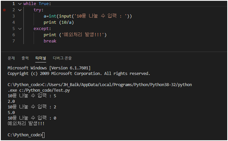The height and width of the screenshot is (141, 228).
Task: Click the 'except:' keyword in editor
Action: pyautogui.click(x=42, y=29)
